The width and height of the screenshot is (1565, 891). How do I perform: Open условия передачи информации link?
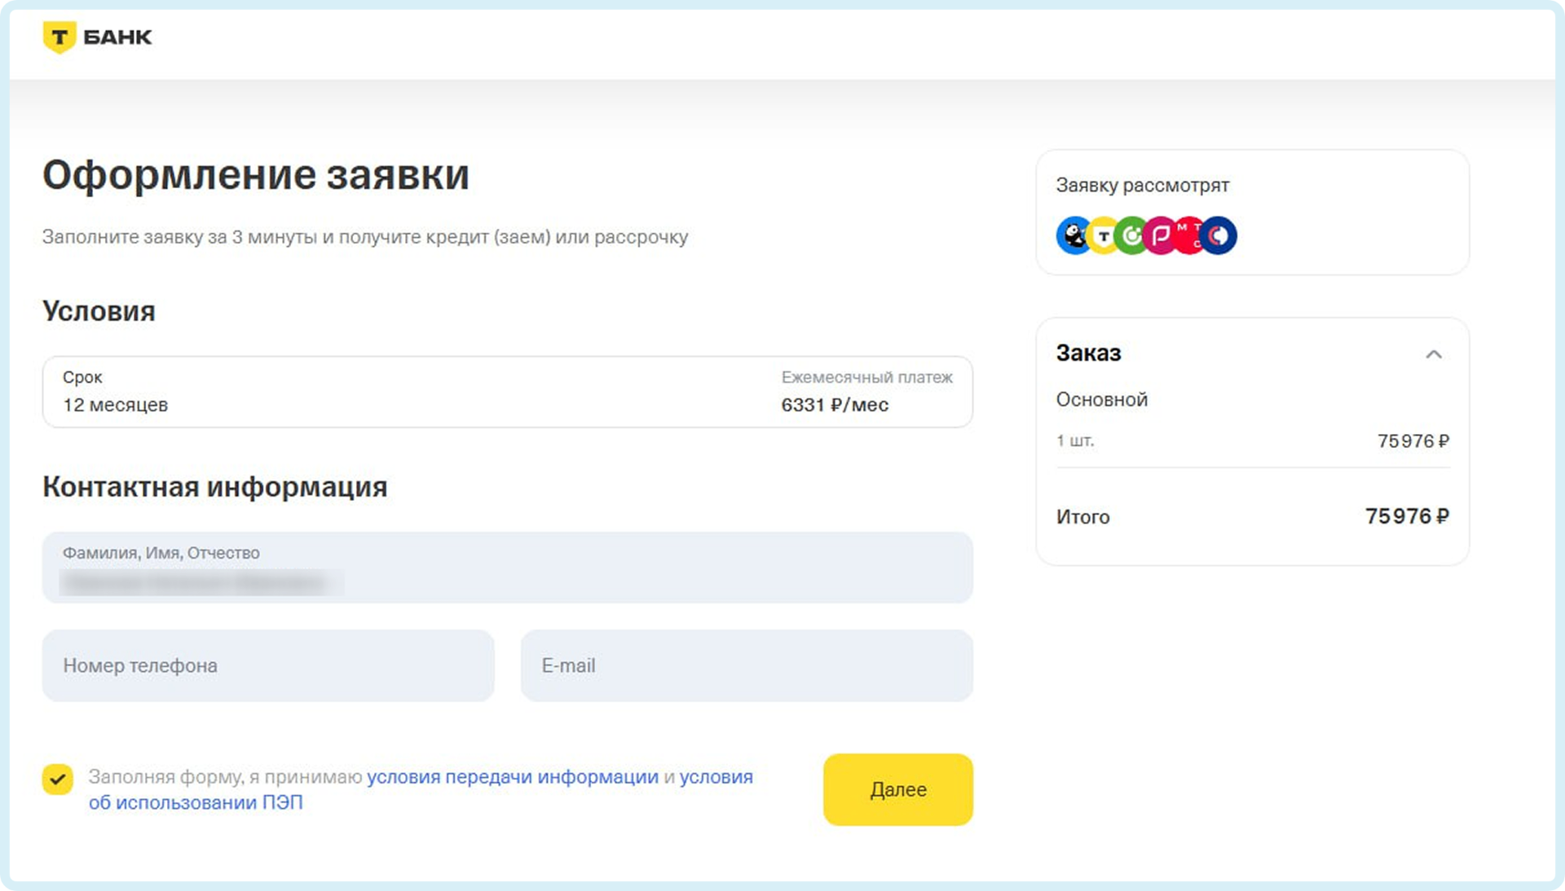point(512,777)
